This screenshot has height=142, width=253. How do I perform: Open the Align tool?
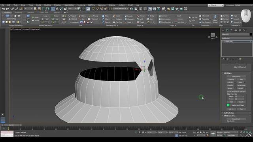(x=136, y=9)
